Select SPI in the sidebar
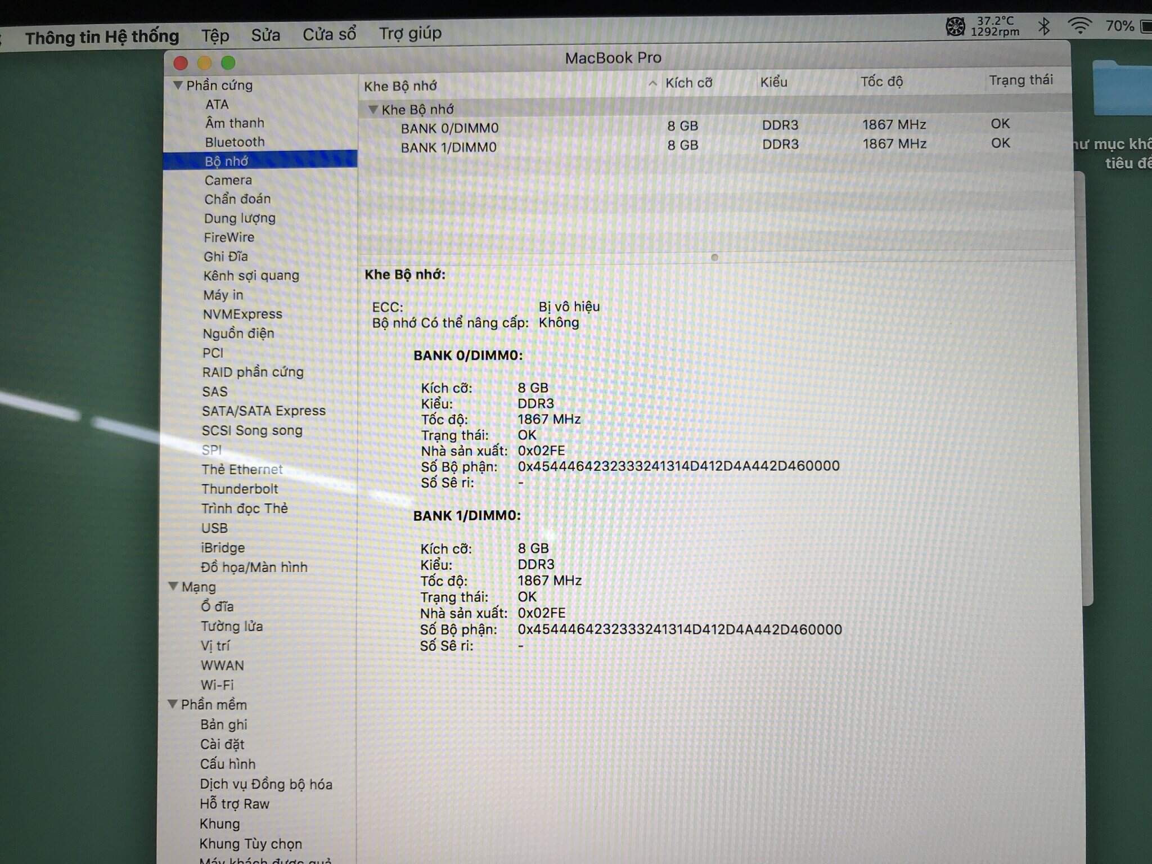 tap(211, 450)
